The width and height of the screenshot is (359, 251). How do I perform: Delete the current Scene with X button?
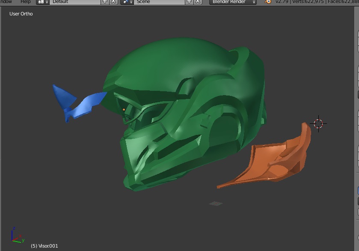tap(198, 2)
